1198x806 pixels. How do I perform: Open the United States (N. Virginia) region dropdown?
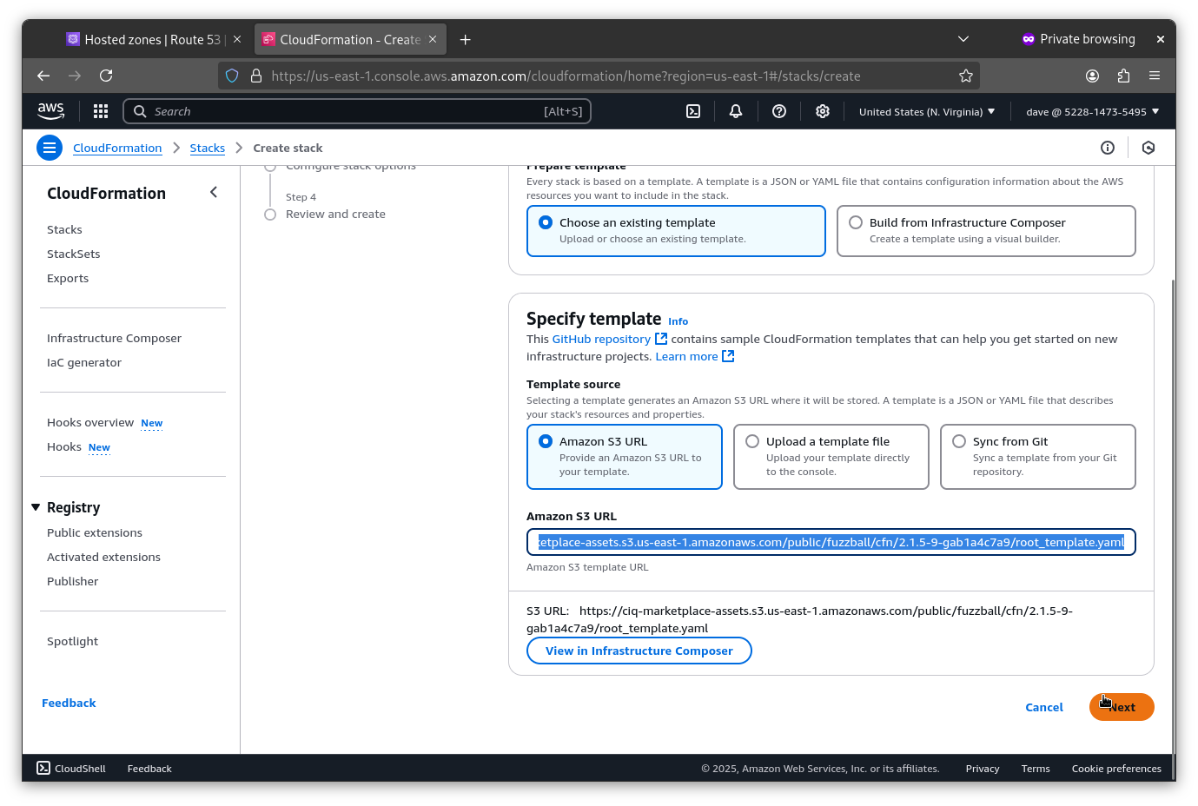tap(927, 111)
